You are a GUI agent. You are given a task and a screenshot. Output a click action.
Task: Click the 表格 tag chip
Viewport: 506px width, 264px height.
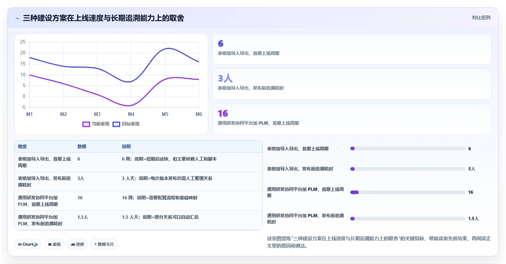click(x=54, y=244)
